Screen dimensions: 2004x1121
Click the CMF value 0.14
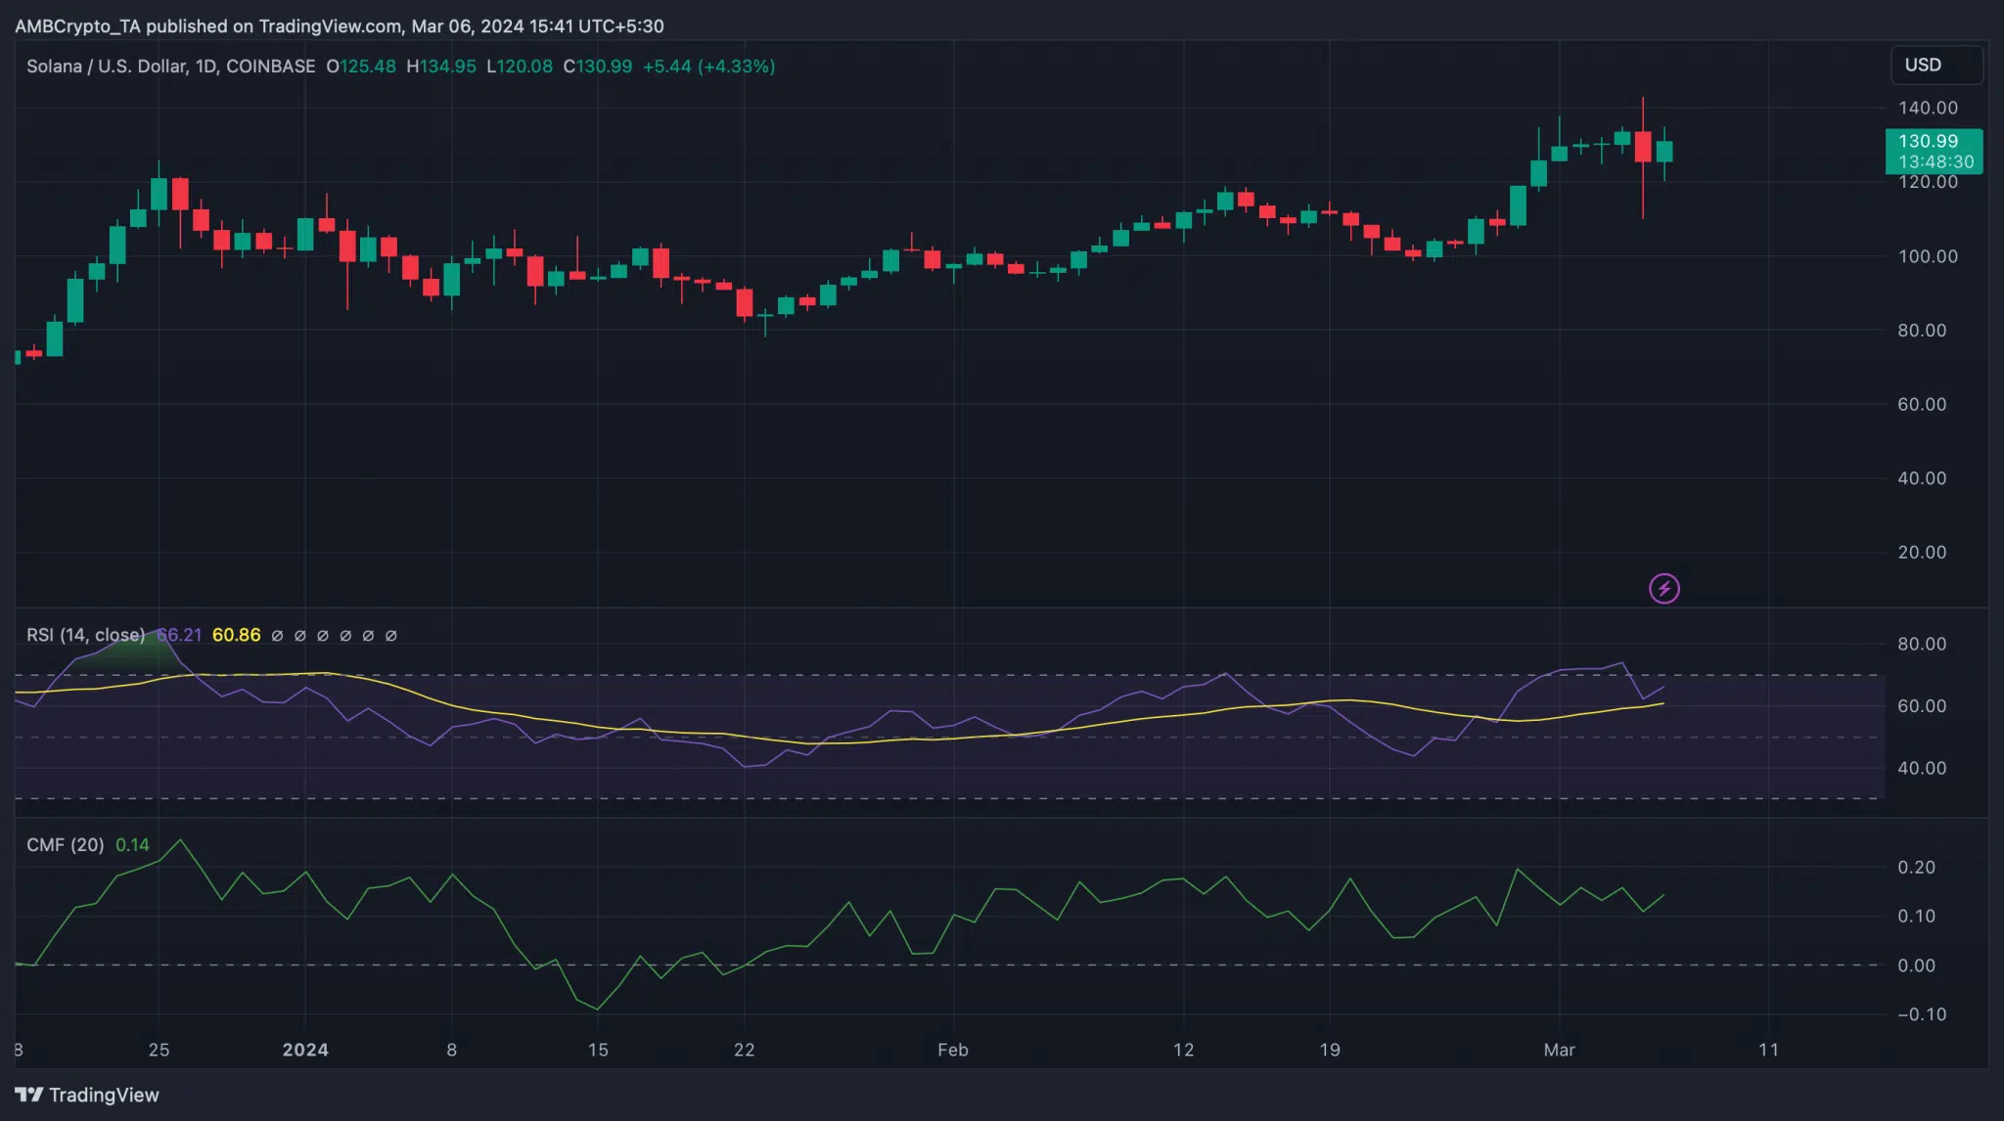tap(132, 844)
